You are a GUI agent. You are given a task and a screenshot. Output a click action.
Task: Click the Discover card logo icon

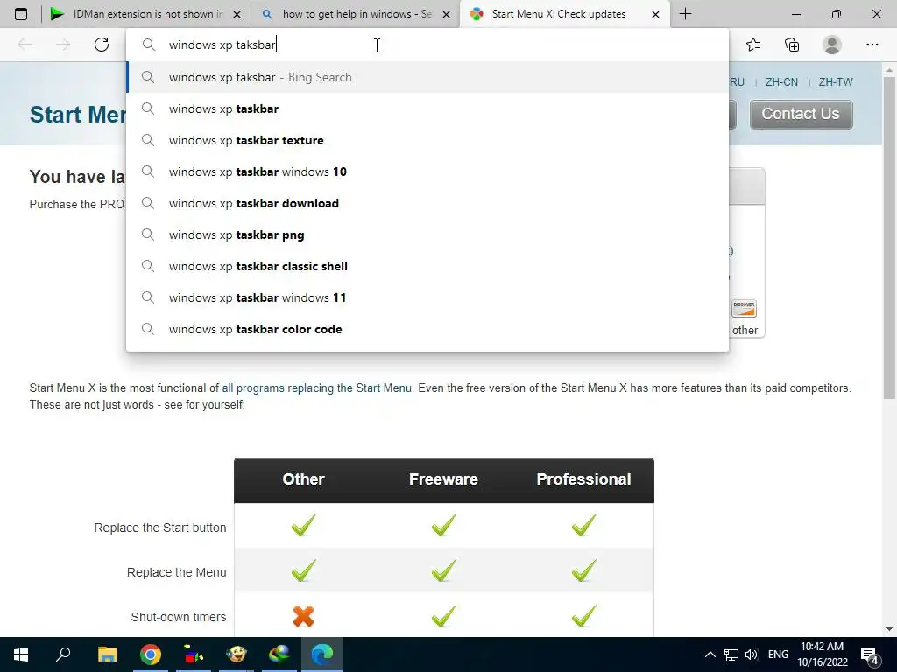point(744,308)
